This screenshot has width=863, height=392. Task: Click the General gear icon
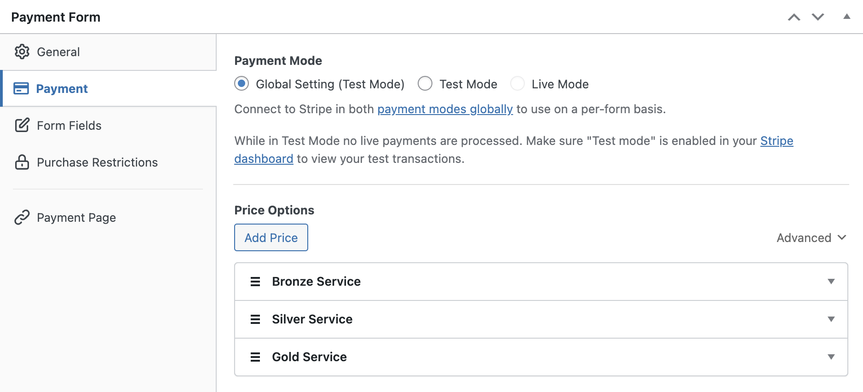[22, 52]
